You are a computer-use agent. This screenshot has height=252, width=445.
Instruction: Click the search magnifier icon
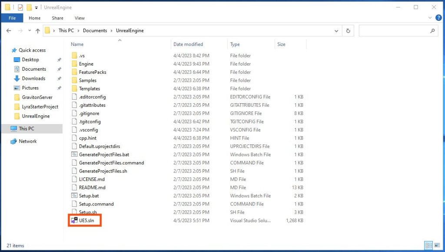[432, 31]
